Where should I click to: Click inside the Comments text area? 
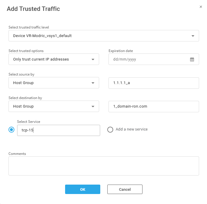pyautogui.click(x=104, y=166)
